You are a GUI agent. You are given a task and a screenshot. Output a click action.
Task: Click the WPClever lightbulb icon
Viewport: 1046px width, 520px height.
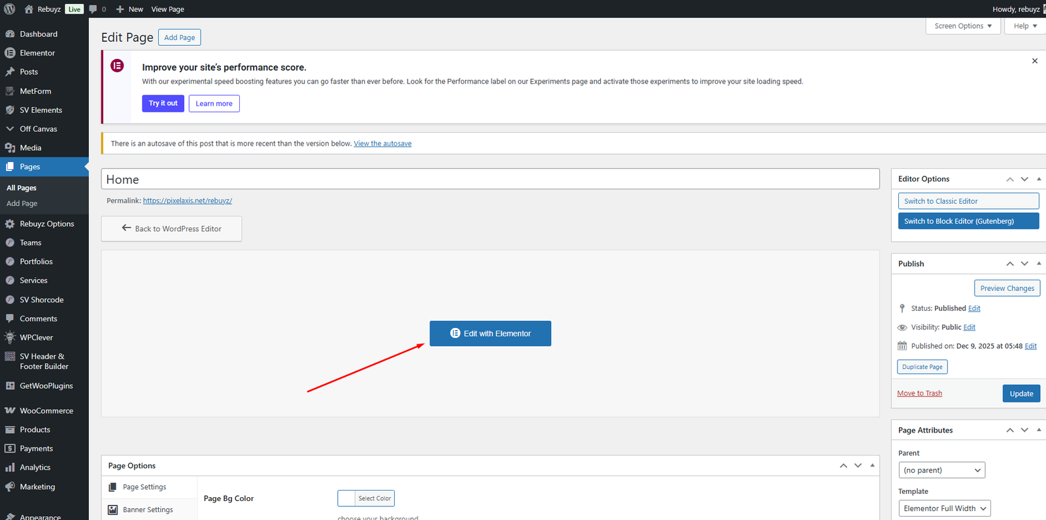(10, 338)
